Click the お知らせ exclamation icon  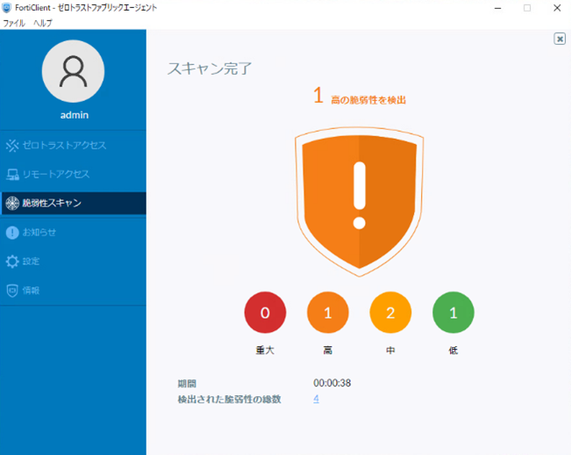pos(12,232)
